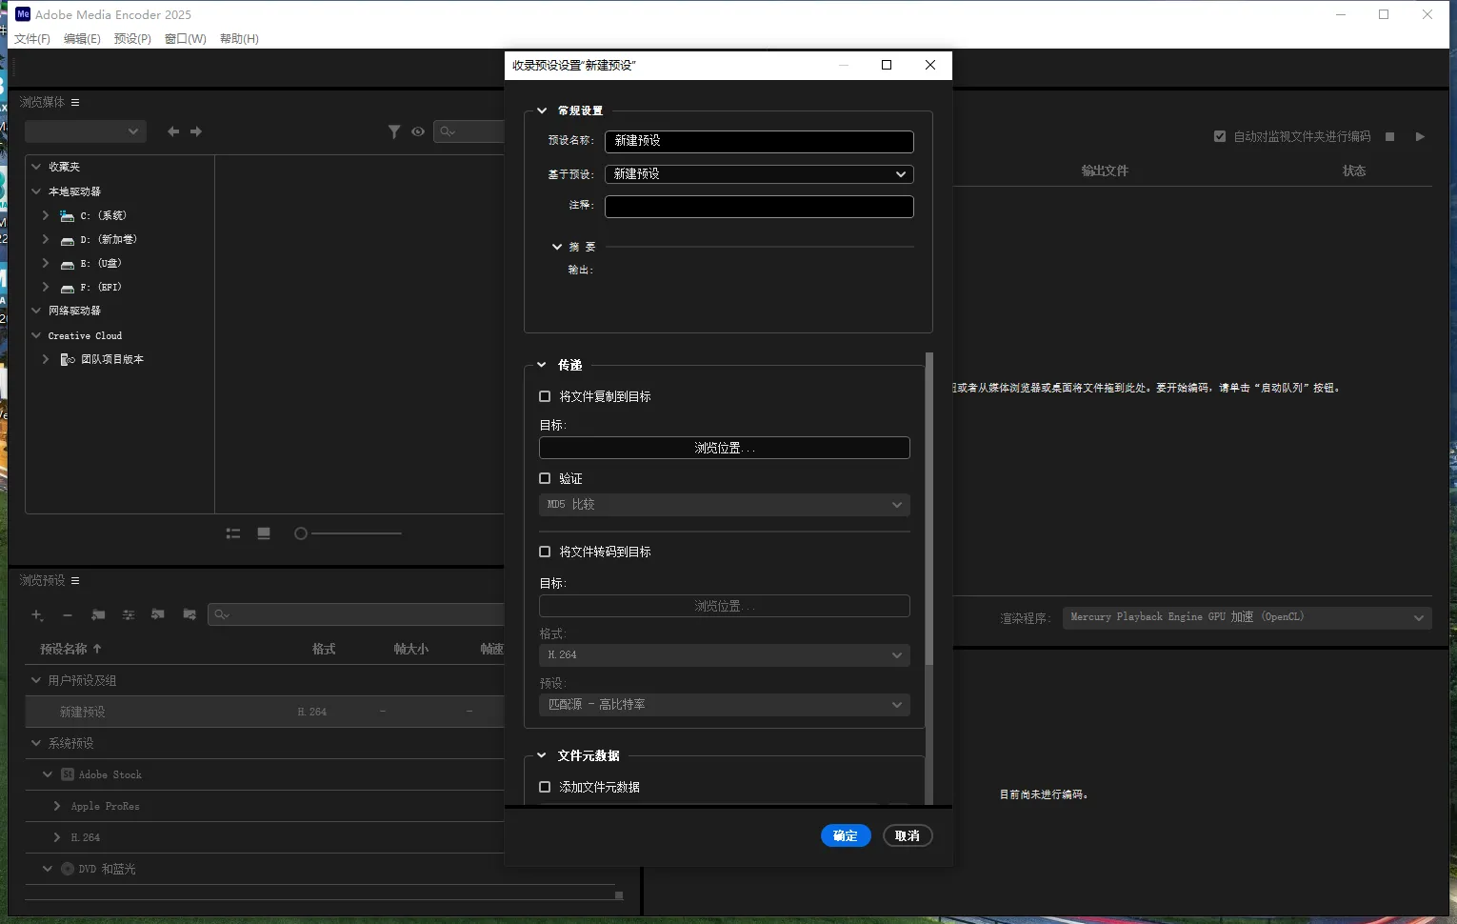Check the 将文件转码到目标 option
1457x924 pixels.
[x=545, y=552]
